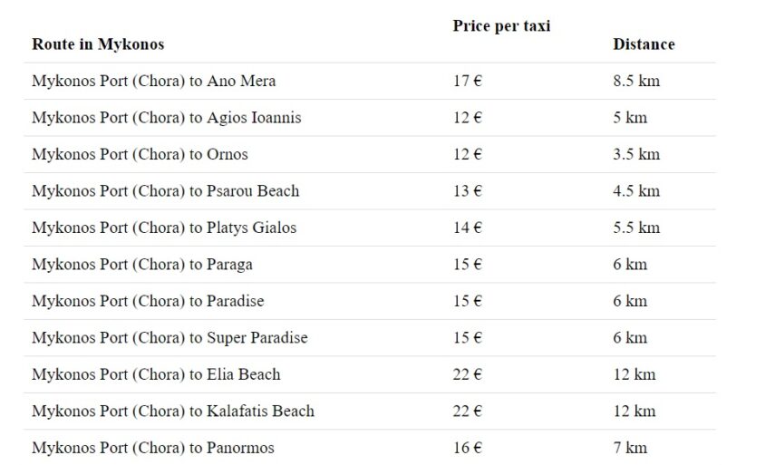The image size is (775, 465).
Task: Select the Panormos route entry
Action: pos(152,448)
